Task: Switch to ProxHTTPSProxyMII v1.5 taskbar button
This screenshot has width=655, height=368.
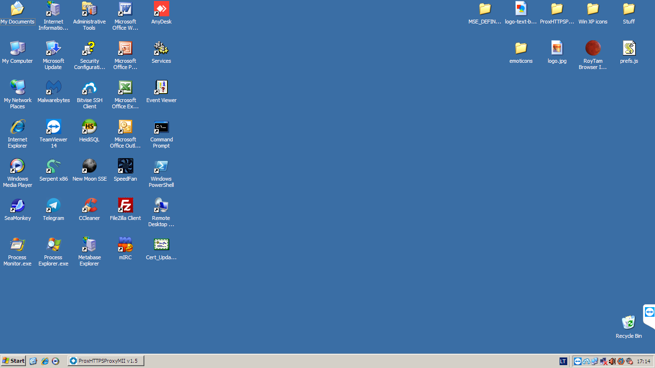Action: pos(105,361)
